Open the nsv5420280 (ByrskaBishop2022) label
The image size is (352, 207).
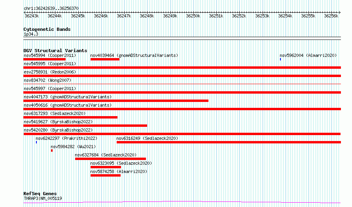click(58, 130)
